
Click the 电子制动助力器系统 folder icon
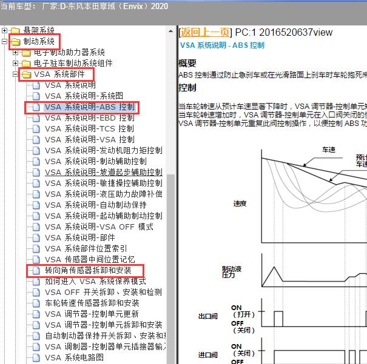pos(26,53)
